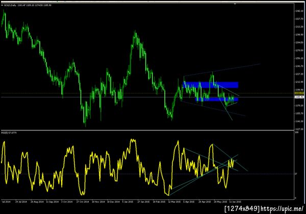This screenshot has height=214, width=306.
Task: Click the 6 Apr 2015 date label
Action: [x=189, y=202]
